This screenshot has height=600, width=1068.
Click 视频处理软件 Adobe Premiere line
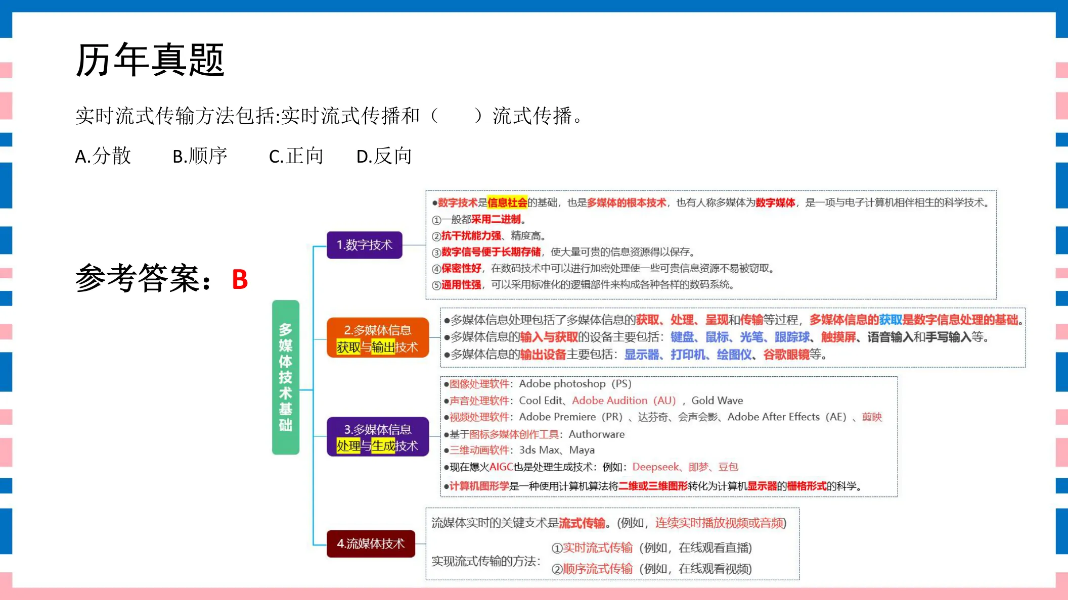coord(663,417)
